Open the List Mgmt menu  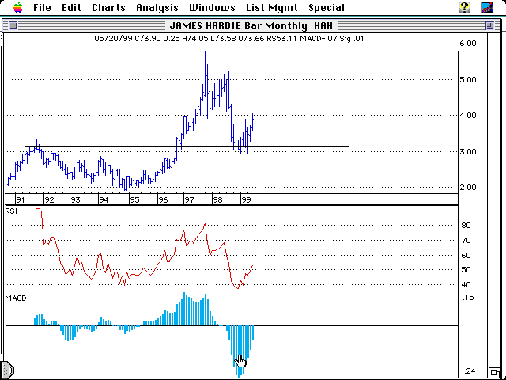pos(272,8)
